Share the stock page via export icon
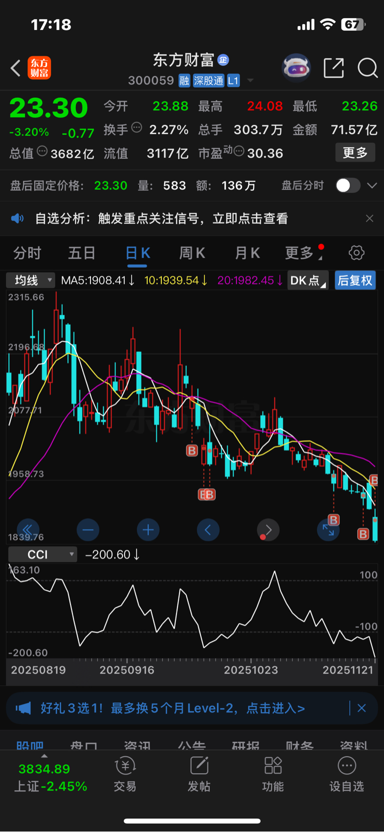 (x=333, y=68)
